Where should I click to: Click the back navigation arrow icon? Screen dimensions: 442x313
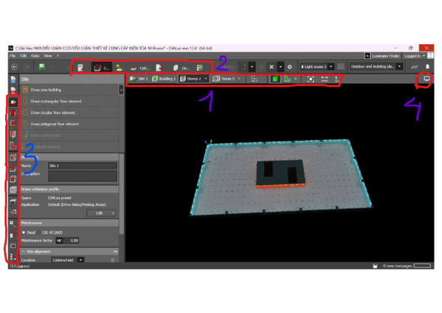pyautogui.click(x=14, y=67)
